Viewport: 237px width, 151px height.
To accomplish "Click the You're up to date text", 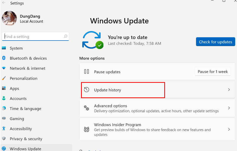I will [x=128, y=37].
